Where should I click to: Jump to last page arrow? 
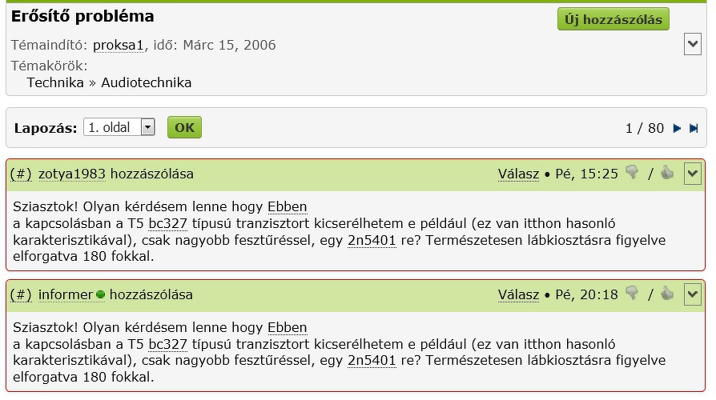click(694, 128)
